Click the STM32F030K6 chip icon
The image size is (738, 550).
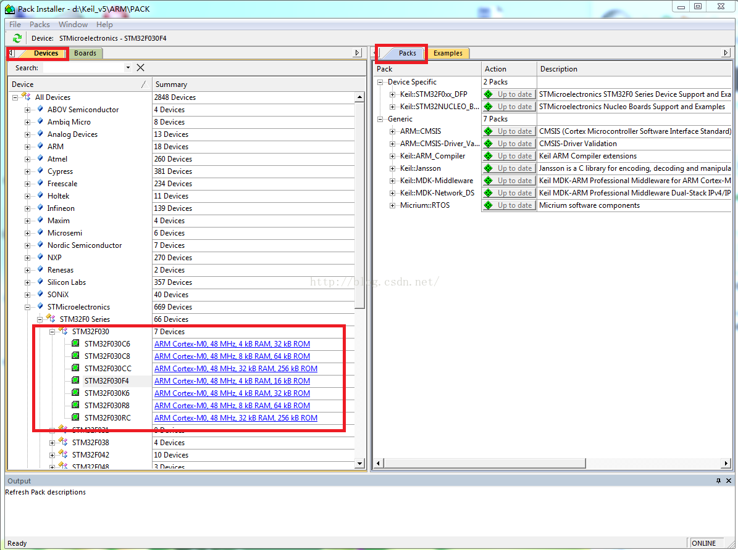75,392
